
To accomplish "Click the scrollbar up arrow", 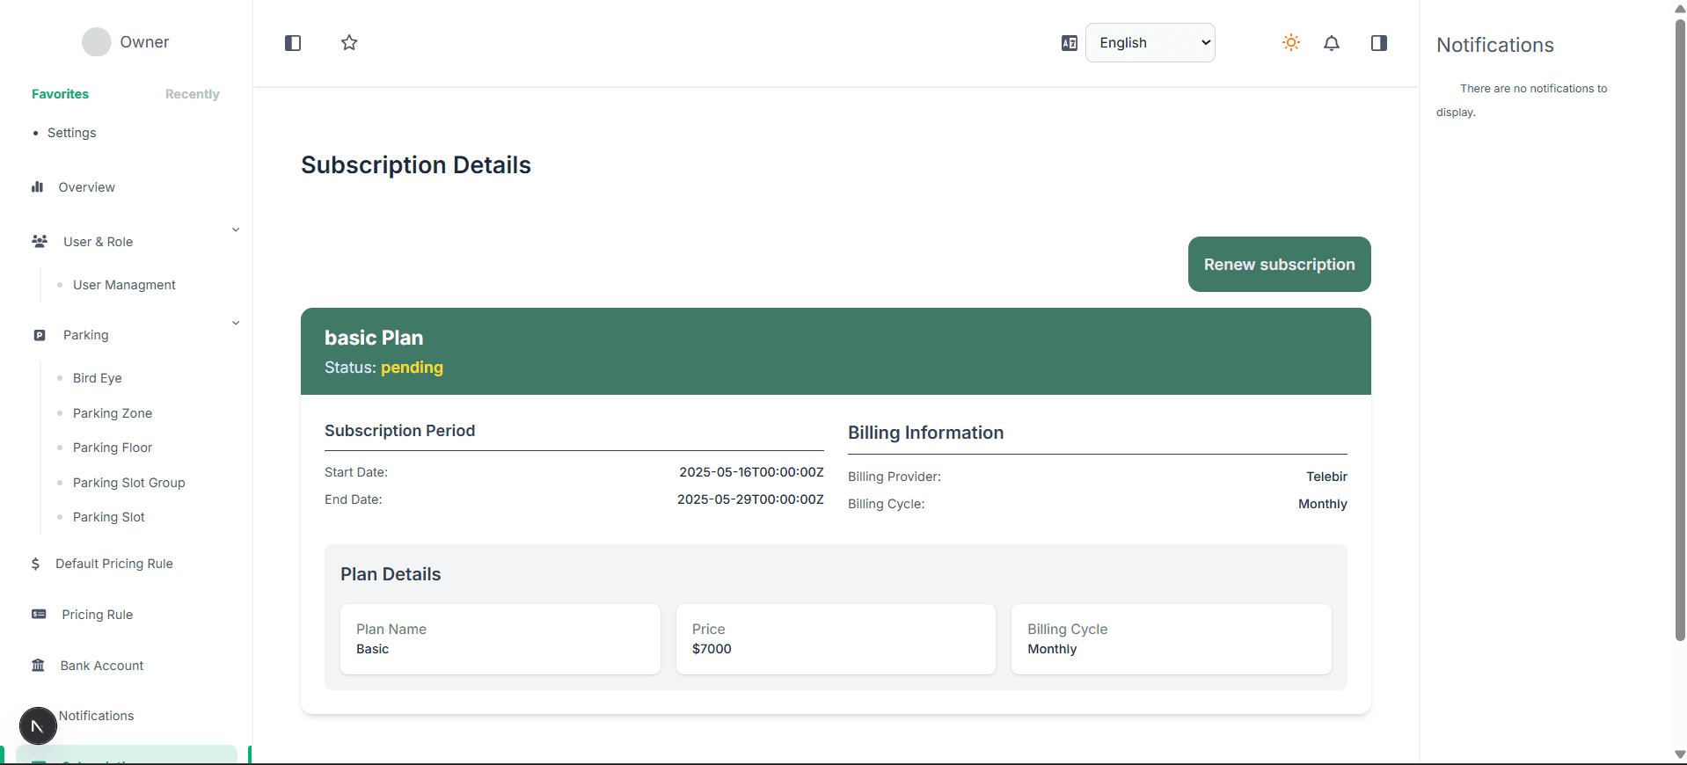I will tap(1680, 8).
